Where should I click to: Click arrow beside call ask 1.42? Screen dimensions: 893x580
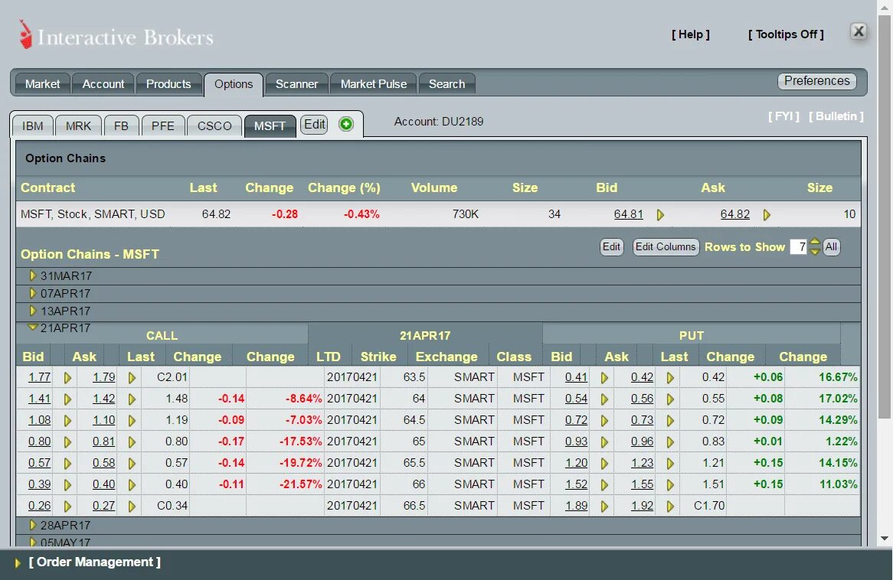pos(132,399)
